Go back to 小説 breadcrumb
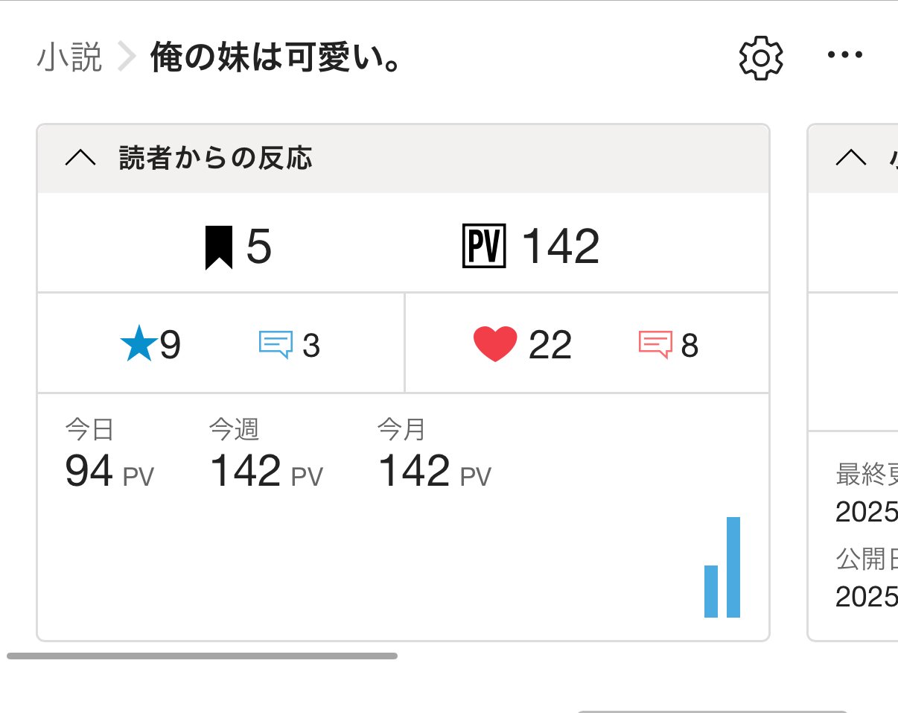Image resolution: width=898 pixels, height=713 pixels. [x=69, y=57]
